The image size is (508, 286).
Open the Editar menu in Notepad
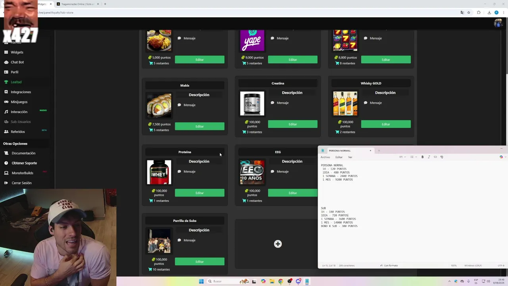click(339, 157)
